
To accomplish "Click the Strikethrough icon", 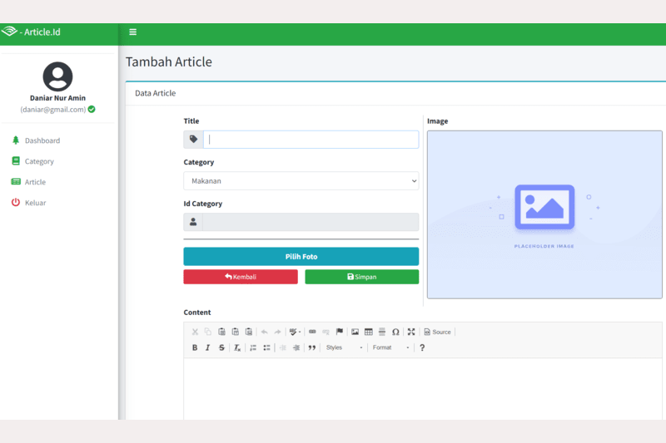I will pyautogui.click(x=221, y=347).
